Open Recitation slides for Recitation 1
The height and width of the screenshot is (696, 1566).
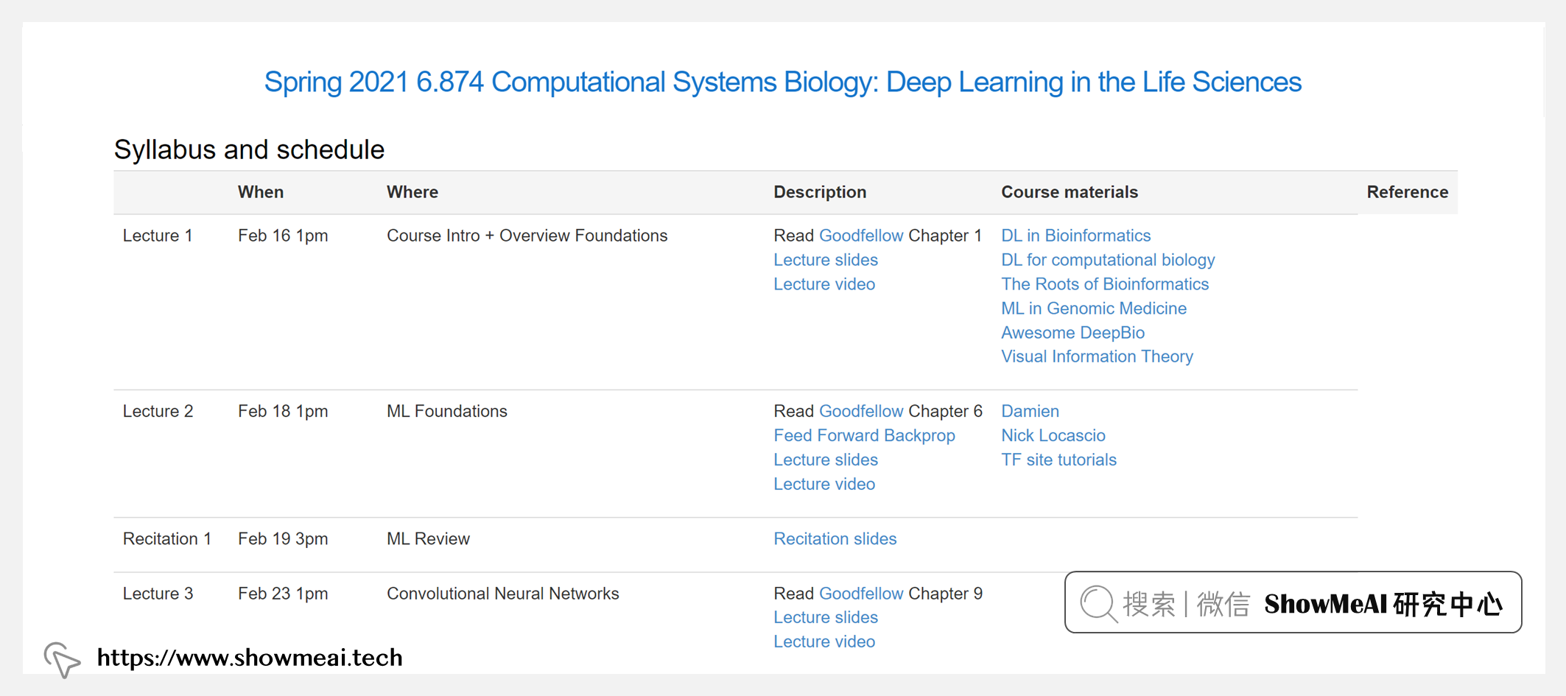coord(835,539)
